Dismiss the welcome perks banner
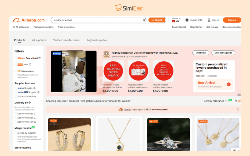Screen dimensions: 250x156 pos(238,110)
